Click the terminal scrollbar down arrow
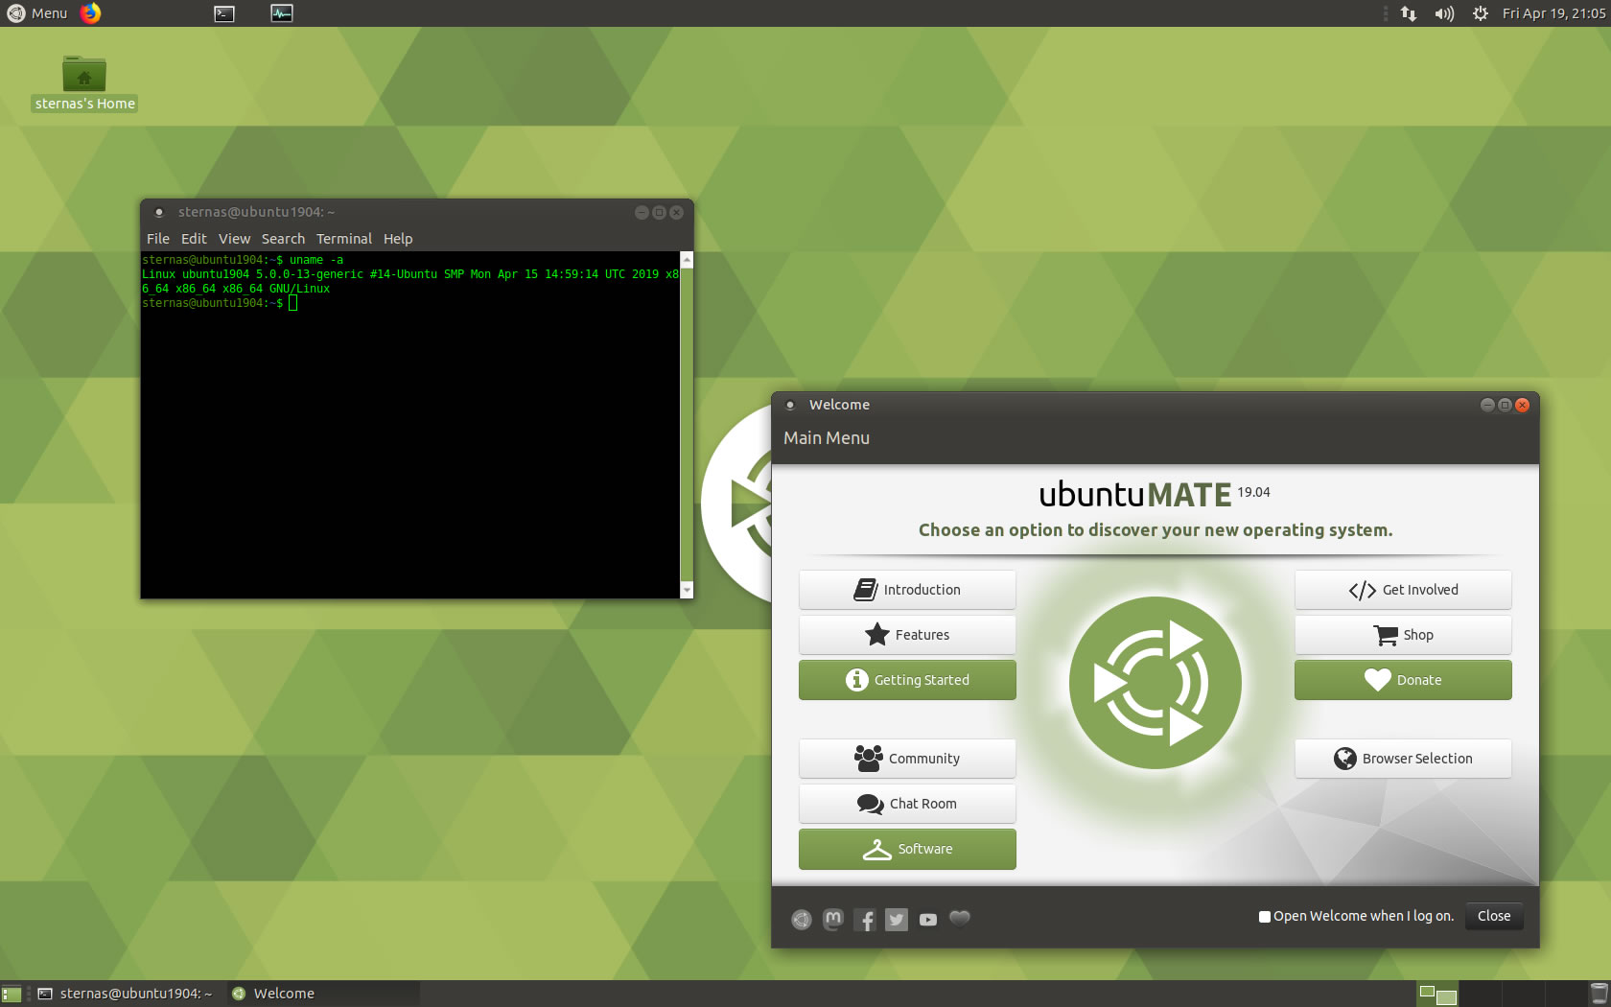 pyautogui.click(x=687, y=590)
